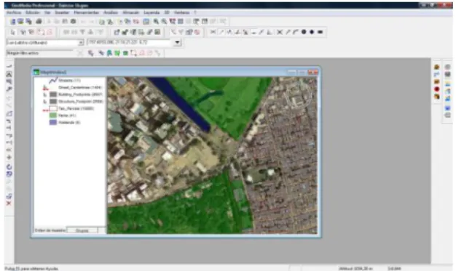Open the Insertar menu
Viewport: 456px width, 271px height.
point(62,12)
